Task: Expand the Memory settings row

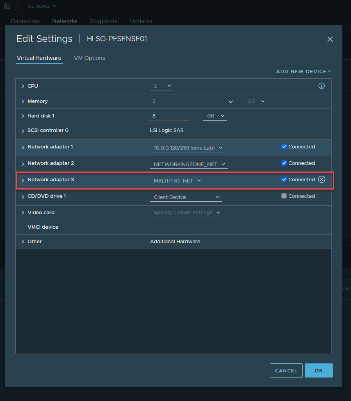Action: coord(23,101)
